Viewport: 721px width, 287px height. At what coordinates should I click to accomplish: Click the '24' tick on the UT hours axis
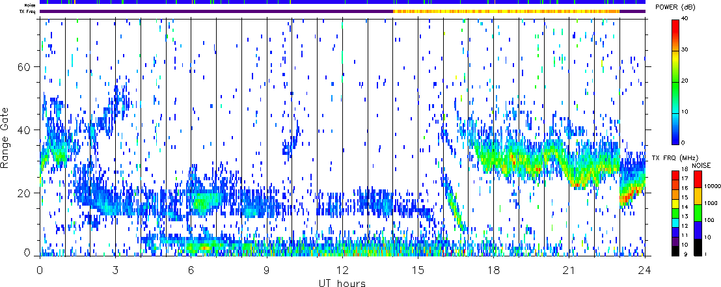(645, 269)
